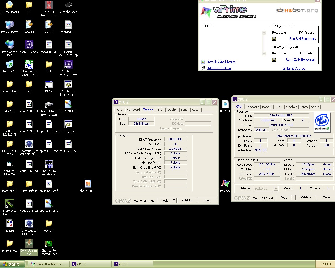This screenshot has width=335, height=268.
Task: Click the Intel Inside Pentium III logo
Action: click(x=322, y=122)
